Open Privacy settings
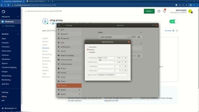 pyautogui.click(x=69, y=68)
